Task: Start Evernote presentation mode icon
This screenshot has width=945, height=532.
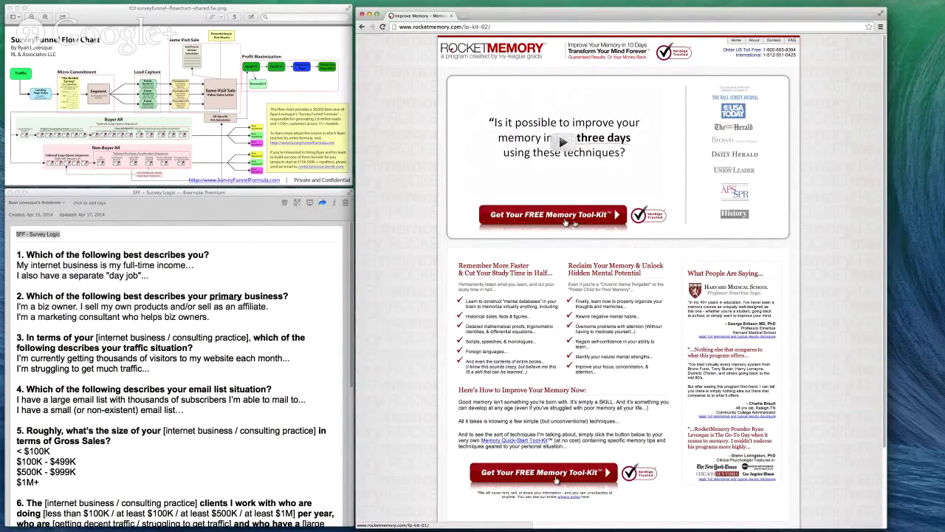Action: tap(309, 202)
